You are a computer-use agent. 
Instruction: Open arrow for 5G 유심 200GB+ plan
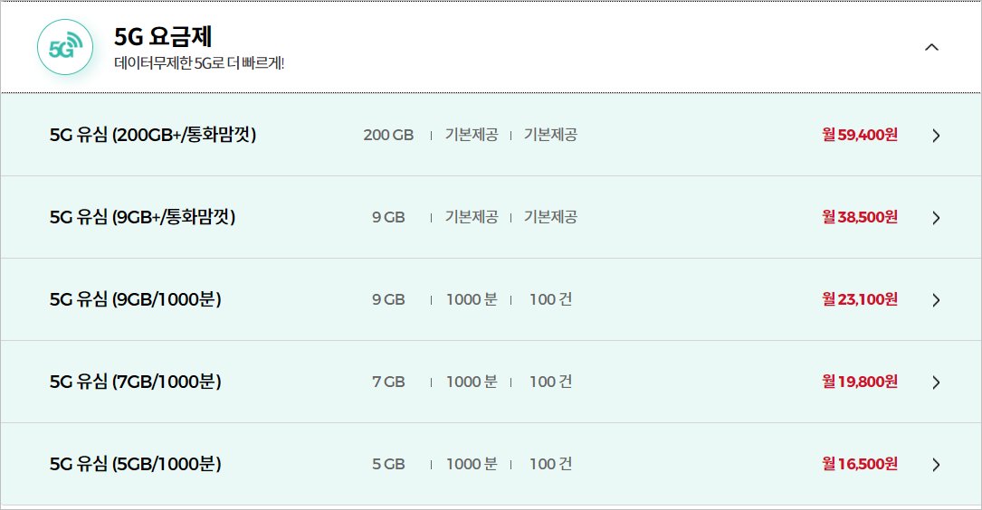click(x=936, y=136)
